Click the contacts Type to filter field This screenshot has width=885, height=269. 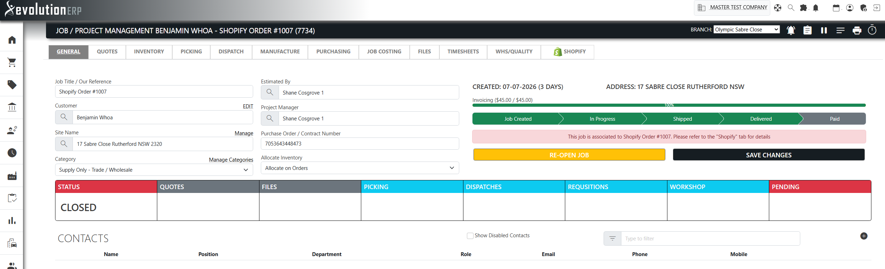coord(710,239)
